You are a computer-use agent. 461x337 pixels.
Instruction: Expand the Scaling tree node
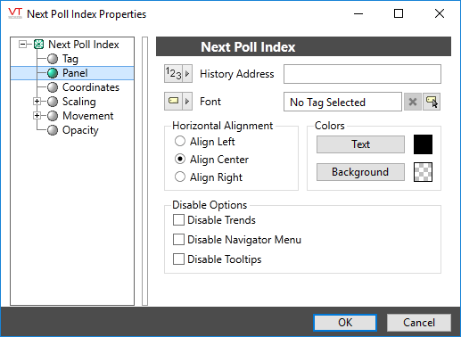(x=37, y=102)
